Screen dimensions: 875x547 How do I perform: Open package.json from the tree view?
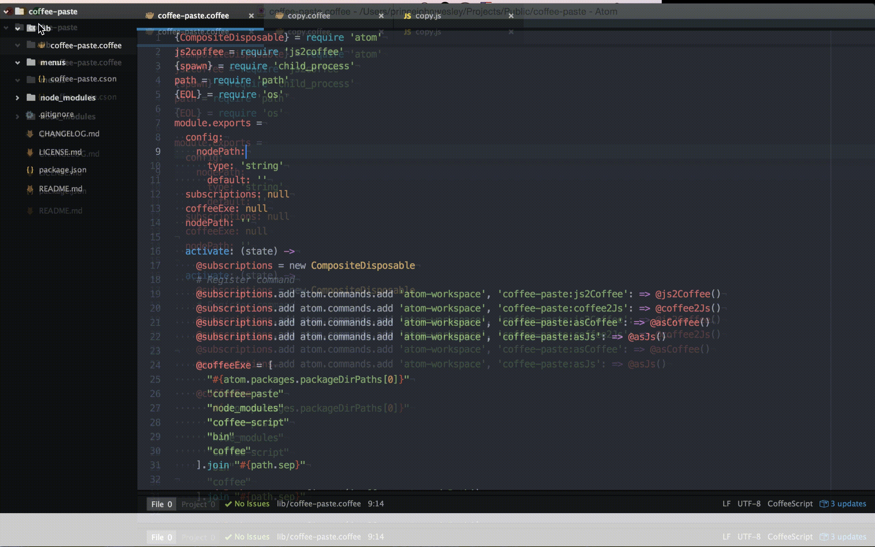(x=63, y=169)
